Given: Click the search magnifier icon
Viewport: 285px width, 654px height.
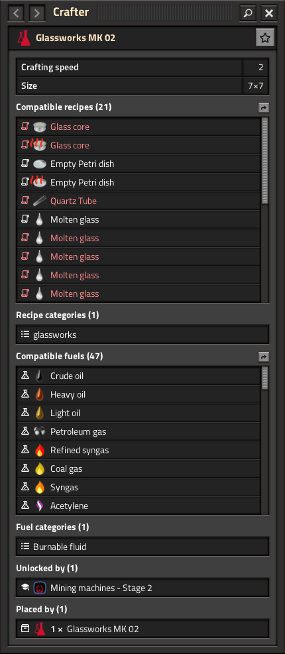Looking at the screenshot, I should [248, 13].
